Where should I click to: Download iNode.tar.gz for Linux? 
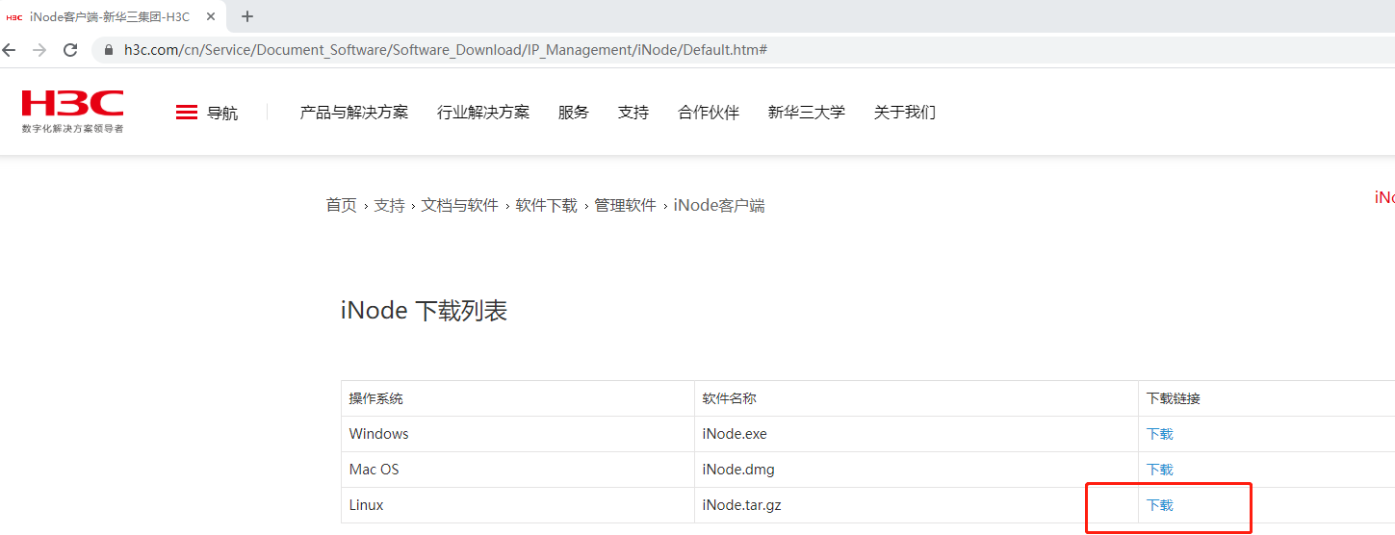point(1160,505)
